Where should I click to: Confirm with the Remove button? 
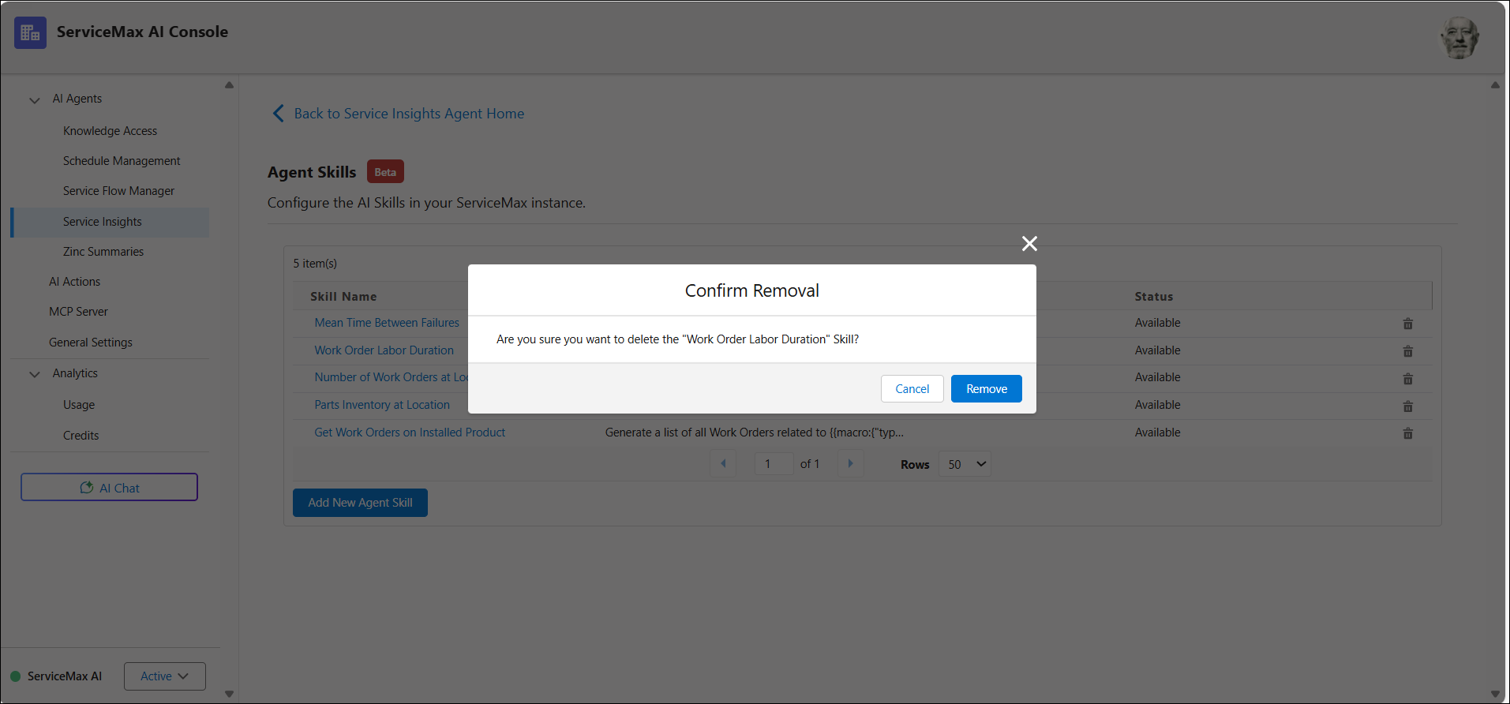987,389
